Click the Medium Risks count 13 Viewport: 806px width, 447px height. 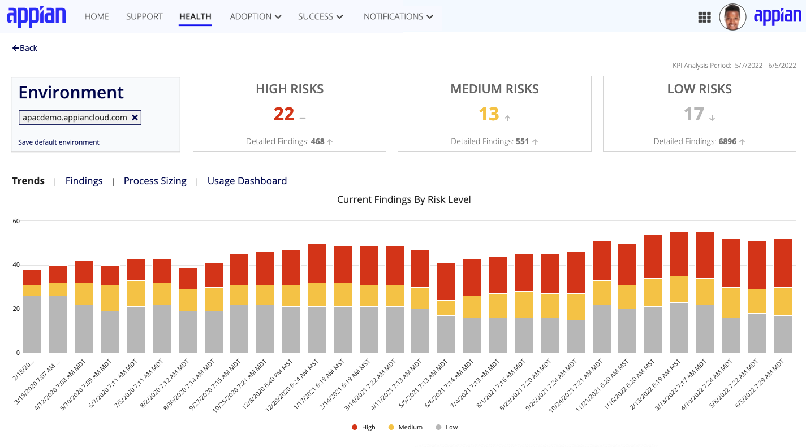[x=489, y=114]
